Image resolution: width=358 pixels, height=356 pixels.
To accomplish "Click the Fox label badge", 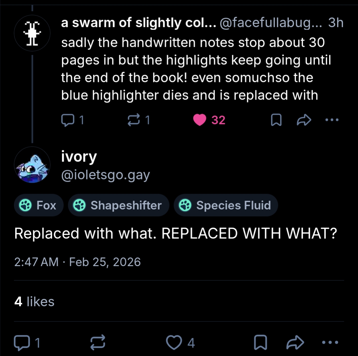I will [38, 205].
